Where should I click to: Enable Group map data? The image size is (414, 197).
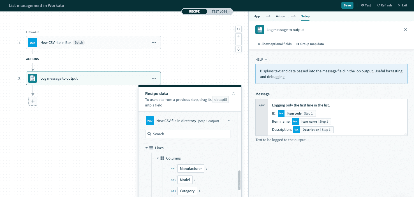310,44
